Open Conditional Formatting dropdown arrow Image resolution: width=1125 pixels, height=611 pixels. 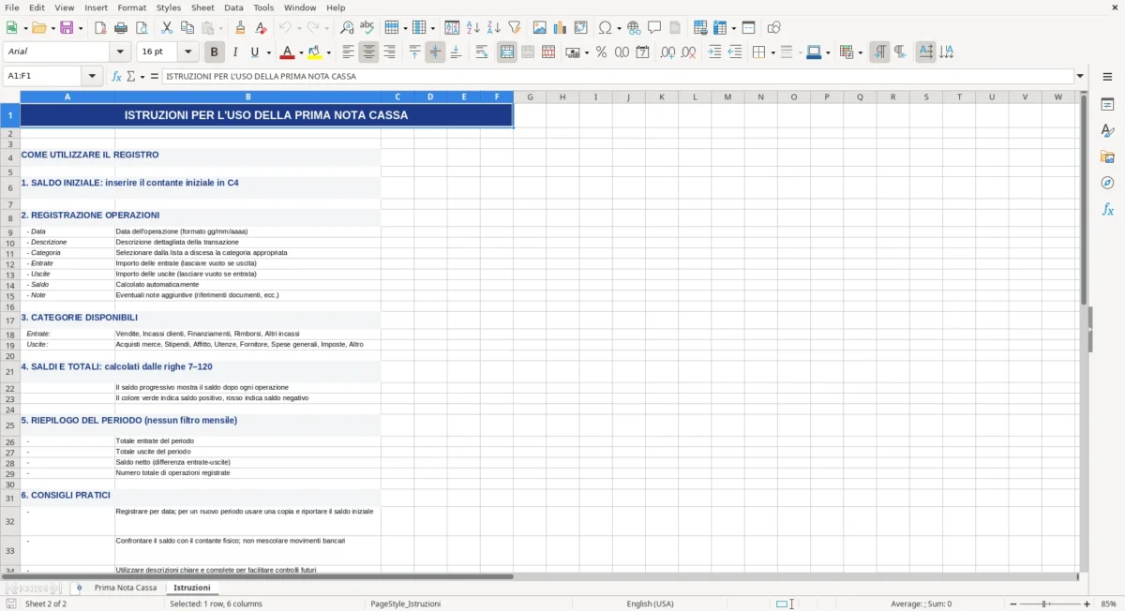click(860, 53)
